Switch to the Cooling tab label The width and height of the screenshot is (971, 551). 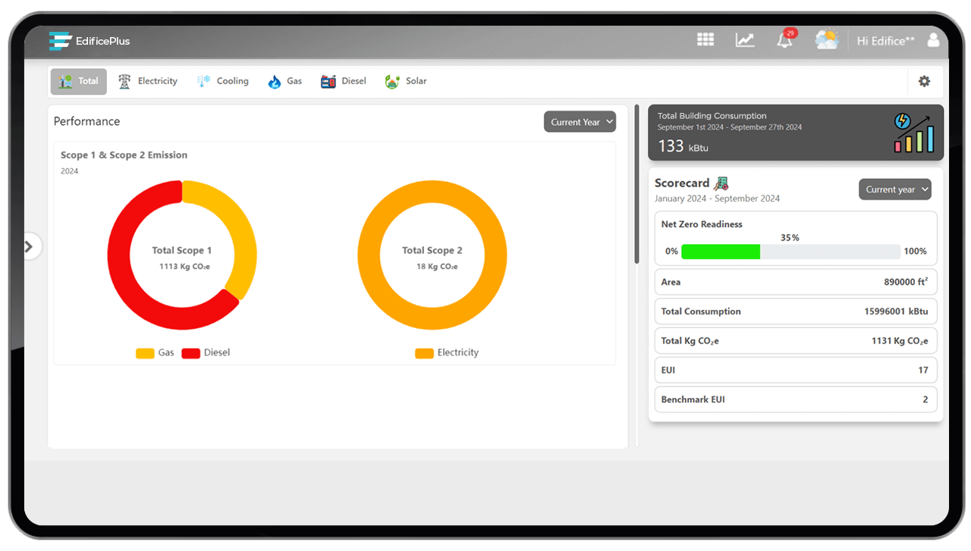(233, 81)
